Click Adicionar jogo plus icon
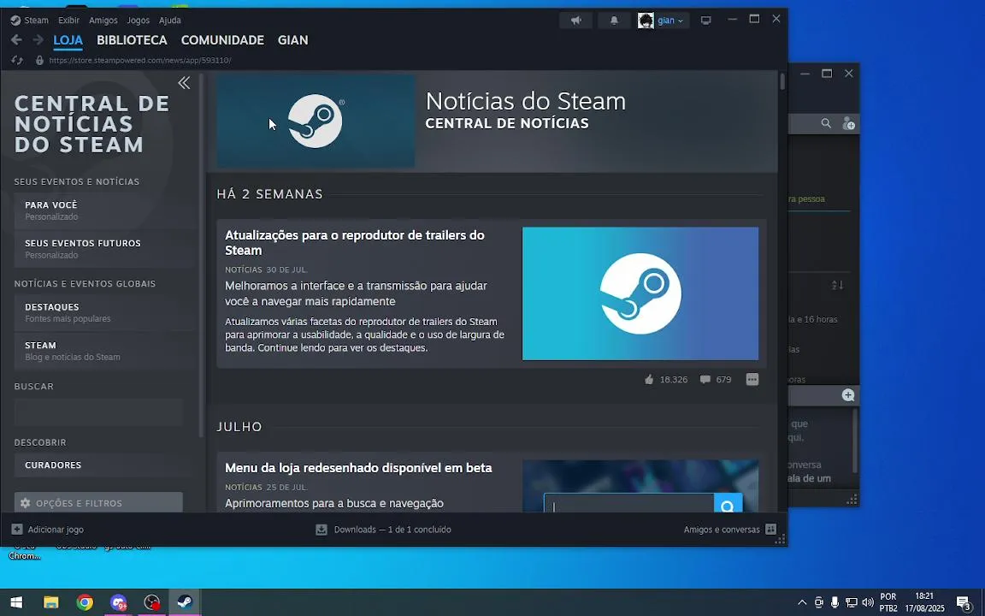Screen dimensions: 985x616 (x=17, y=530)
